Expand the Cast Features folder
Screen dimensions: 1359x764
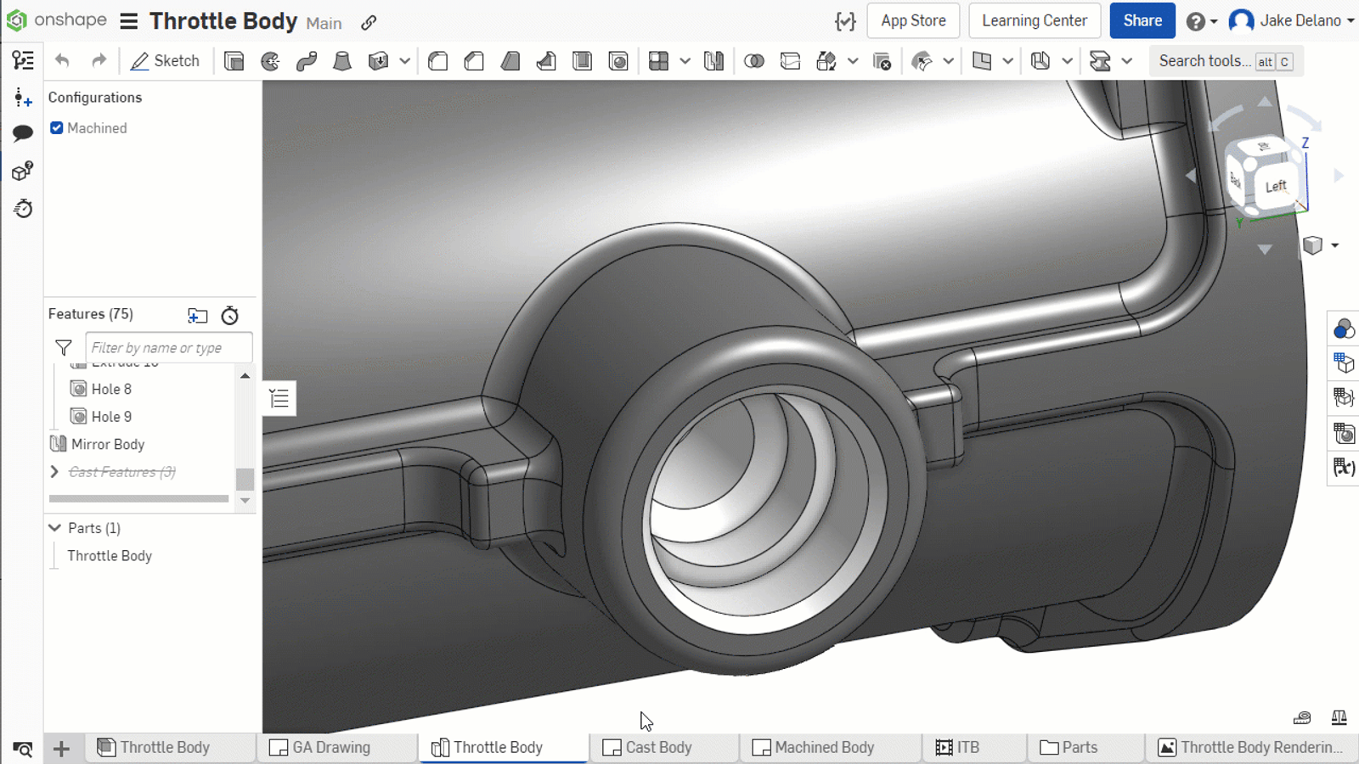tap(54, 472)
